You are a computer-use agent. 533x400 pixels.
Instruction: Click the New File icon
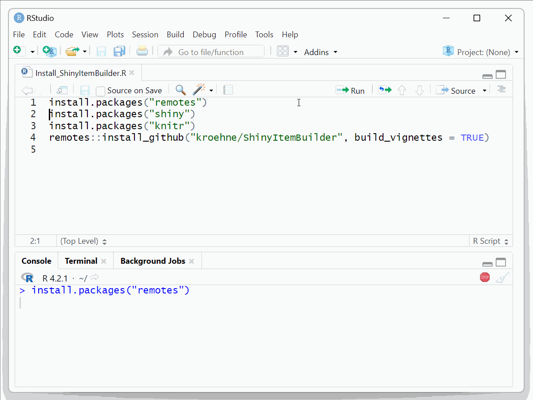[18, 51]
